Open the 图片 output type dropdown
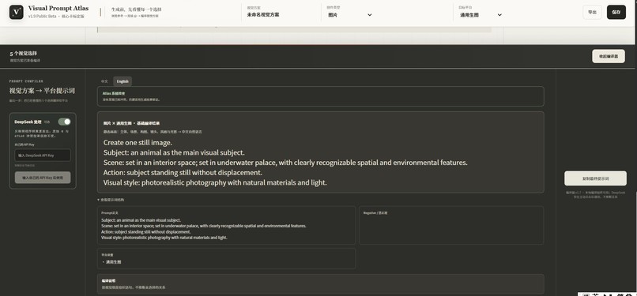Screen dimensions: 637x296 [x=350, y=14]
